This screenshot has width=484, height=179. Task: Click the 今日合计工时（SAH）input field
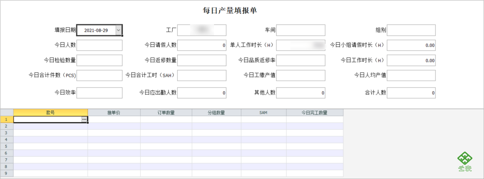[x=202, y=75]
